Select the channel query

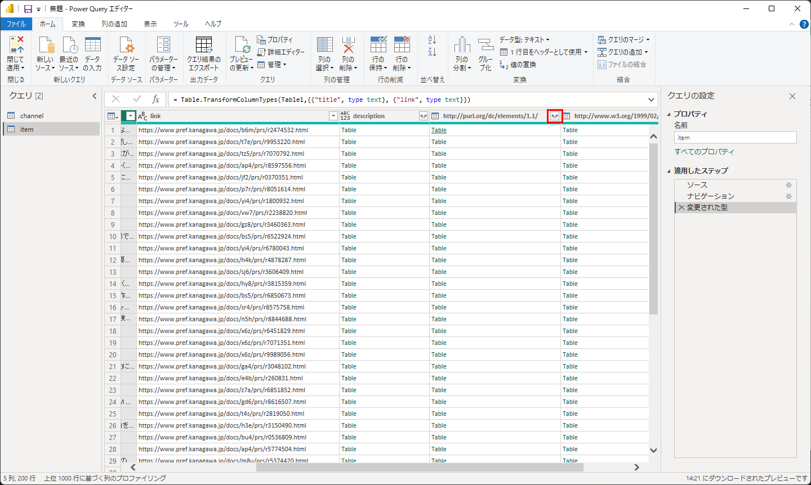(51, 116)
